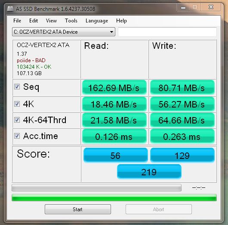Screen dimensions: 228x225
Task: Click the write score 129
Action: 182,155
